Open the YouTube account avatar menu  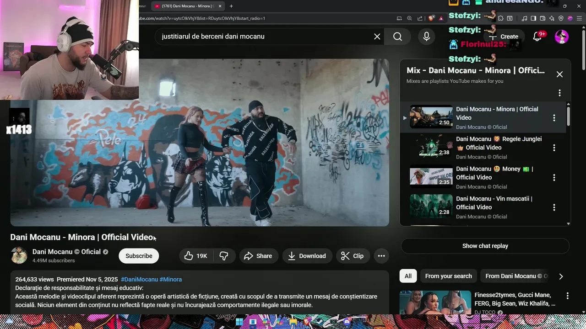pyautogui.click(x=562, y=37)
